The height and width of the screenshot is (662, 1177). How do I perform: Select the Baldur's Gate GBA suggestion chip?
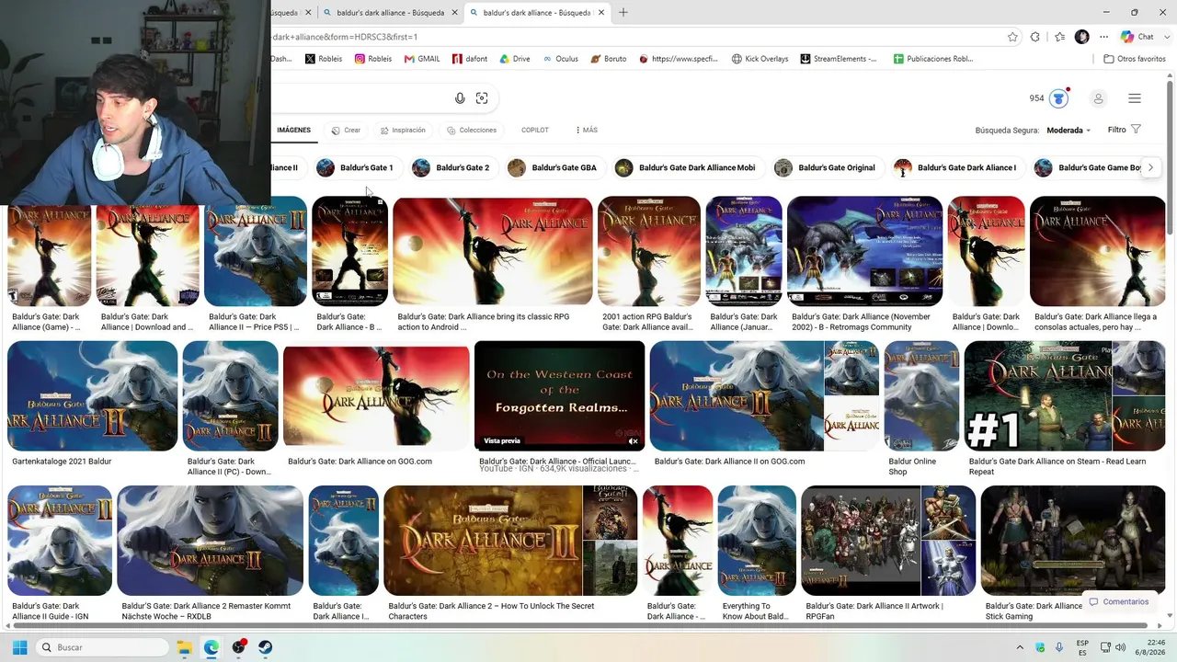click(x=554, y=167)
